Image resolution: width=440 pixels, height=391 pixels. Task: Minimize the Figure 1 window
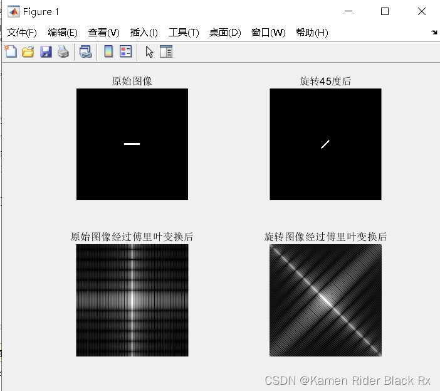[x=348, y=11]
